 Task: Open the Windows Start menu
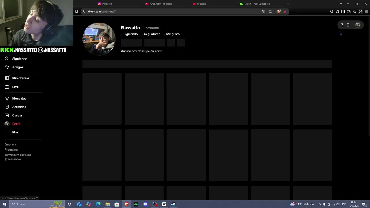(x=5, y=204)
